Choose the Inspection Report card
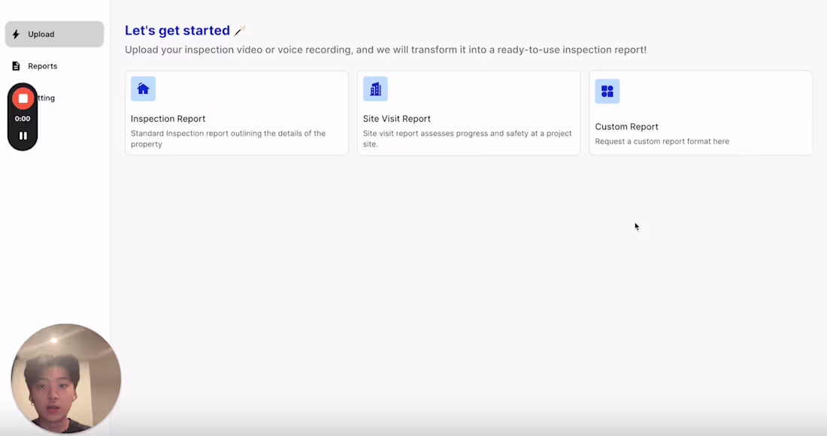The height and width of the screenshot is (436, 827). tap(236, 113)
